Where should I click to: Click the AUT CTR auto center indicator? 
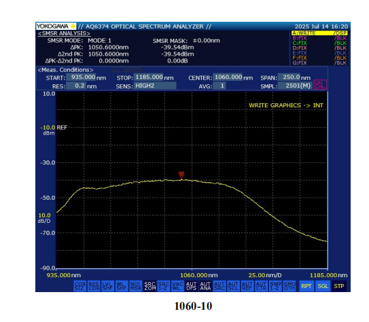[261, 286]
